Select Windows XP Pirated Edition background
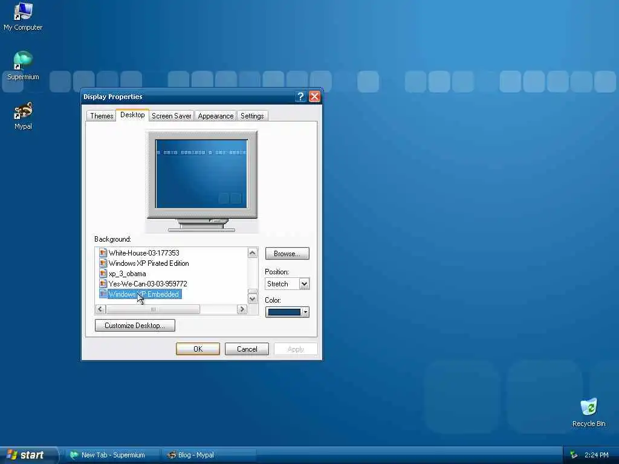This screenshot has width=619, height=464. point(149,263)
